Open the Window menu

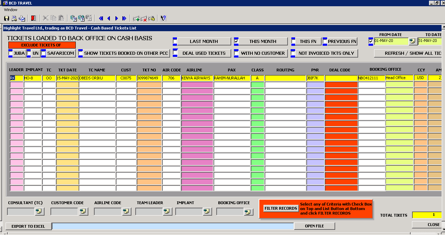pyautogui.click(x=10, y=10)
